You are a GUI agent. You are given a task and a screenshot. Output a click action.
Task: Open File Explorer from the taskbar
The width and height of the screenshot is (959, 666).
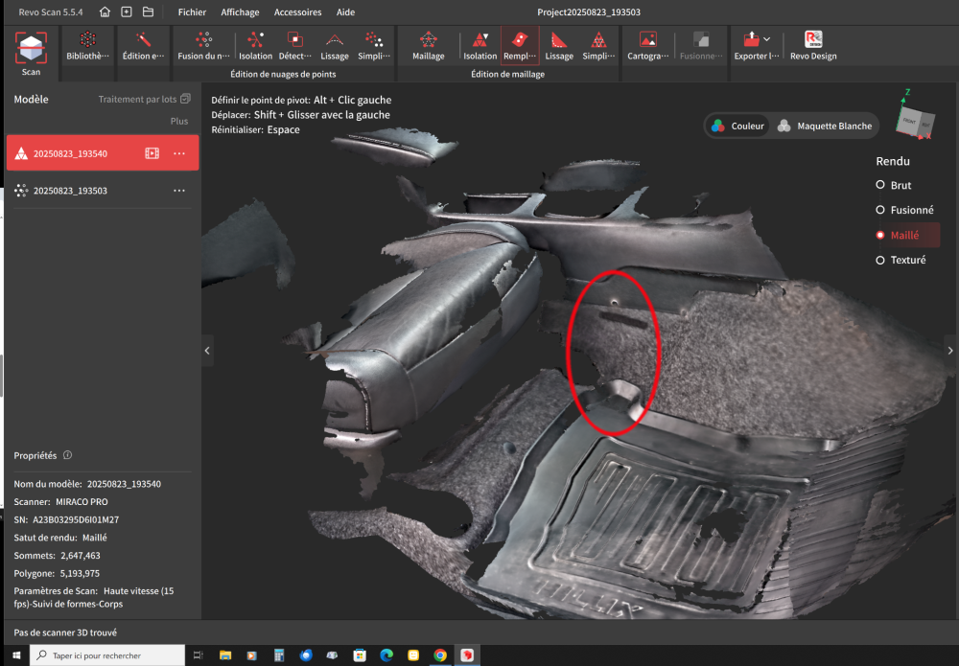pos(225,655)
